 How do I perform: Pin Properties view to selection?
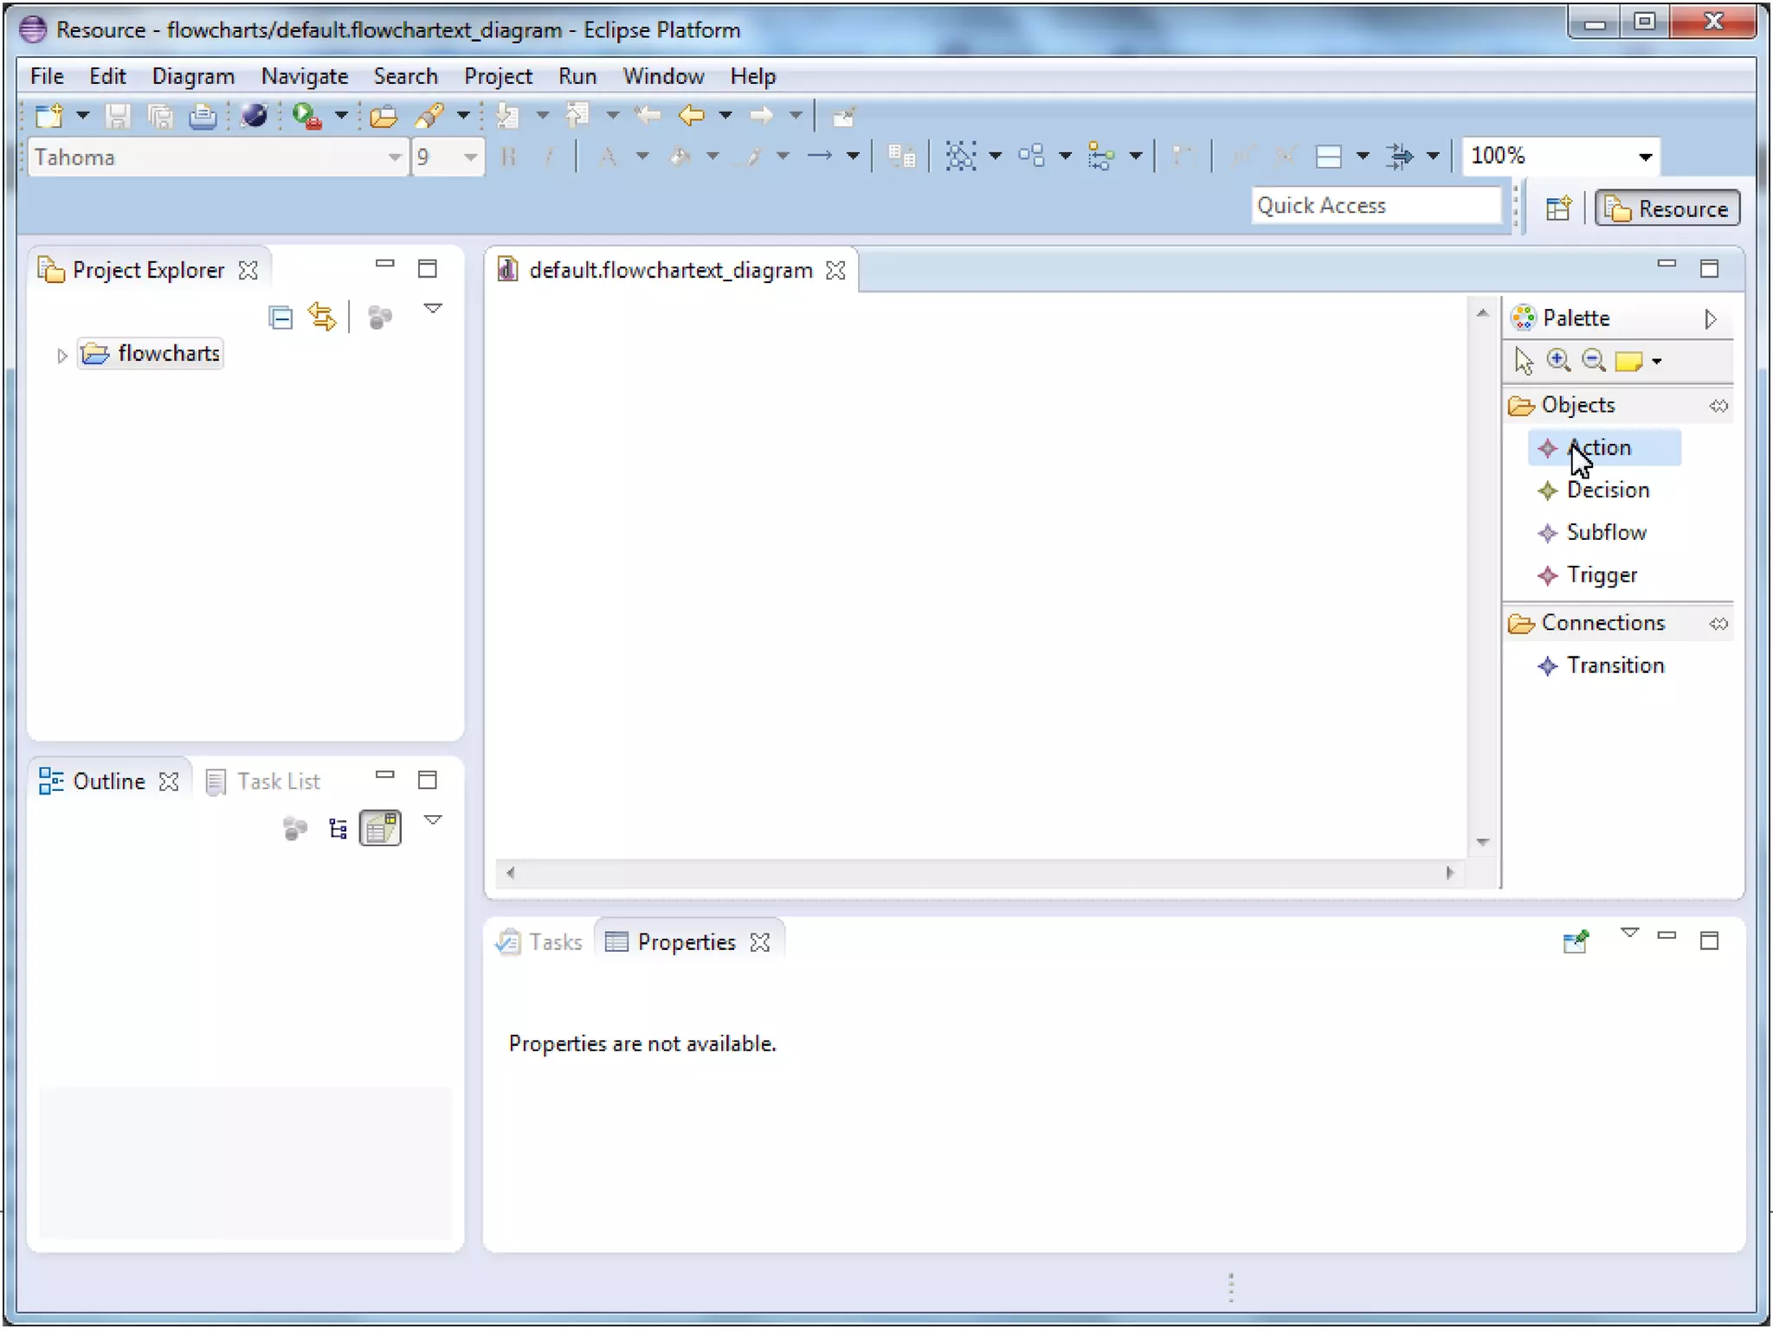pos(1576,941)
